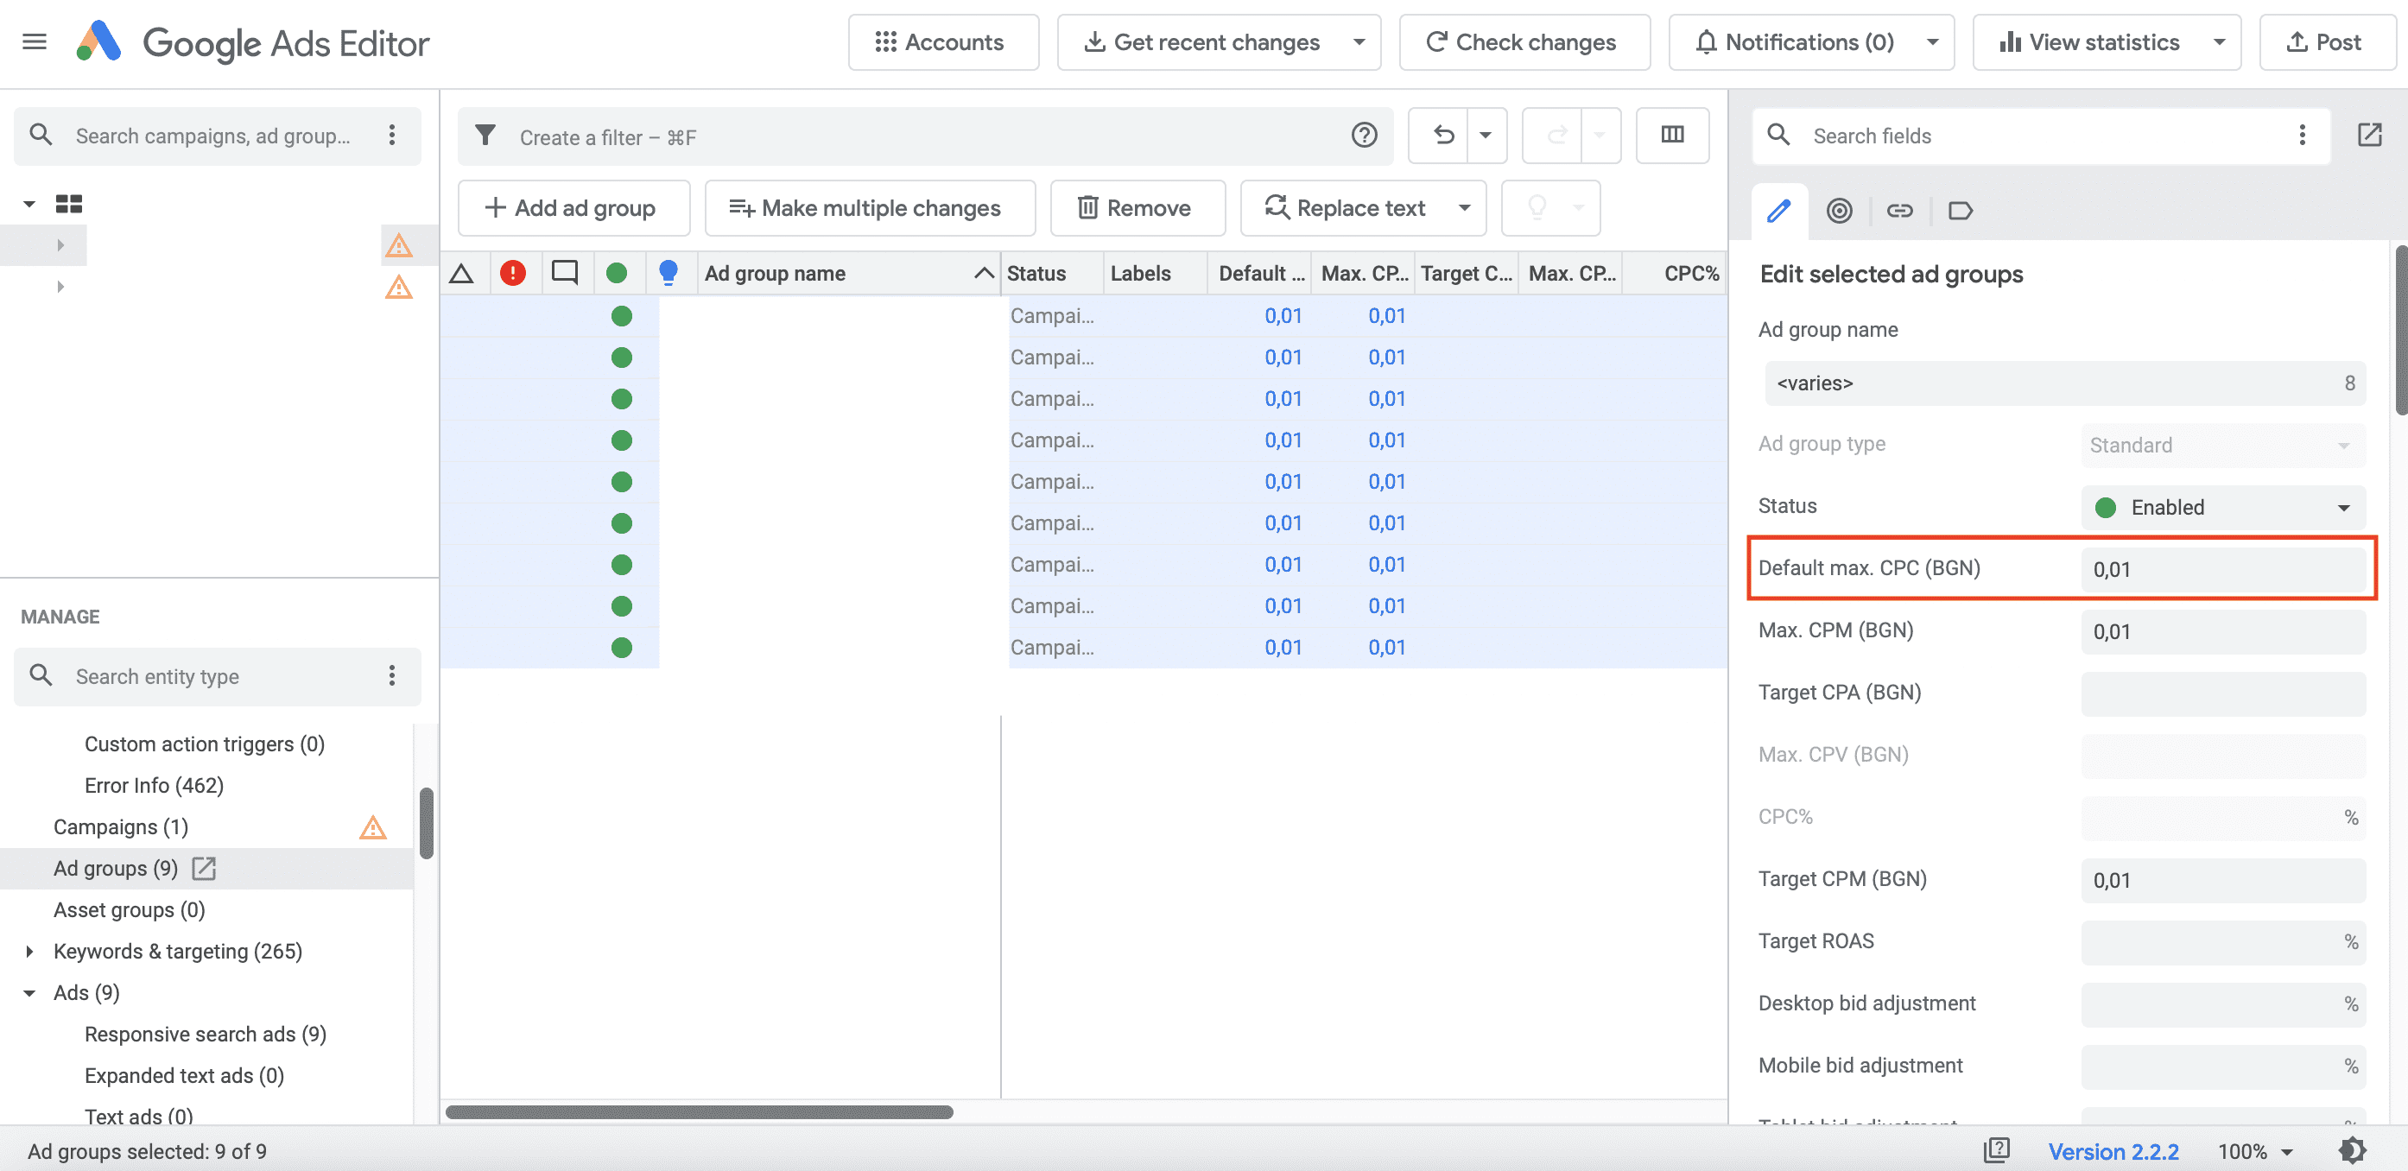
Task: Click Make multiple changes button
Action: pyautogui.click(x=870, y=207)
